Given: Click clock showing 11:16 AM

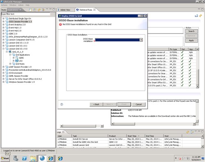Looking at the screenshot, I should point(196,157).
